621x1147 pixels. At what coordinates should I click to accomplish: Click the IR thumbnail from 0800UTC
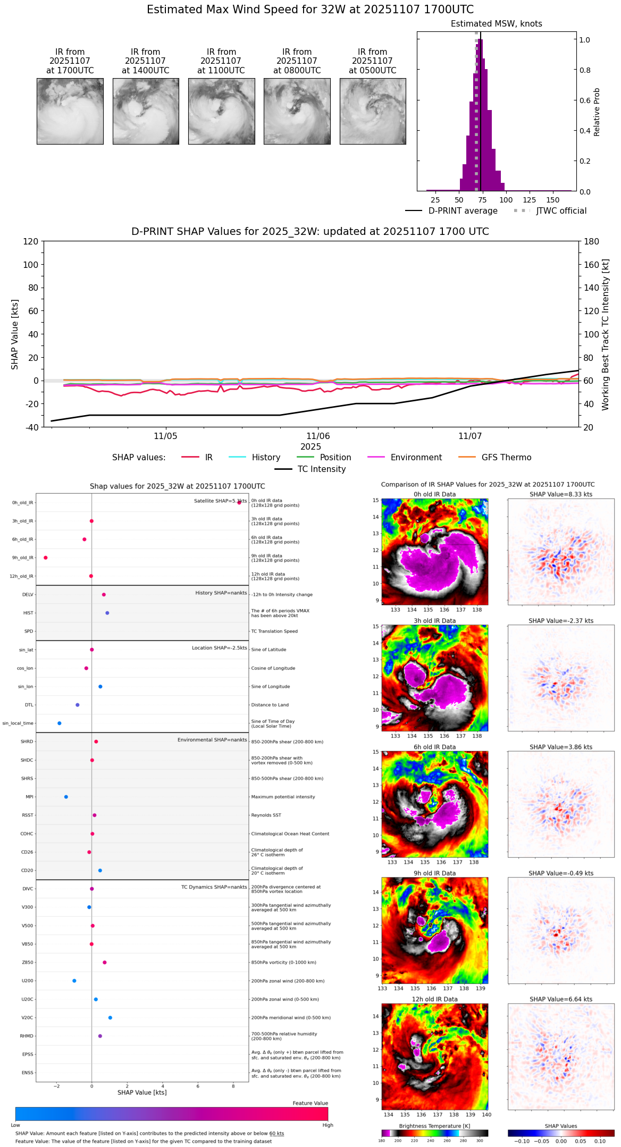(x=297, y=111)
